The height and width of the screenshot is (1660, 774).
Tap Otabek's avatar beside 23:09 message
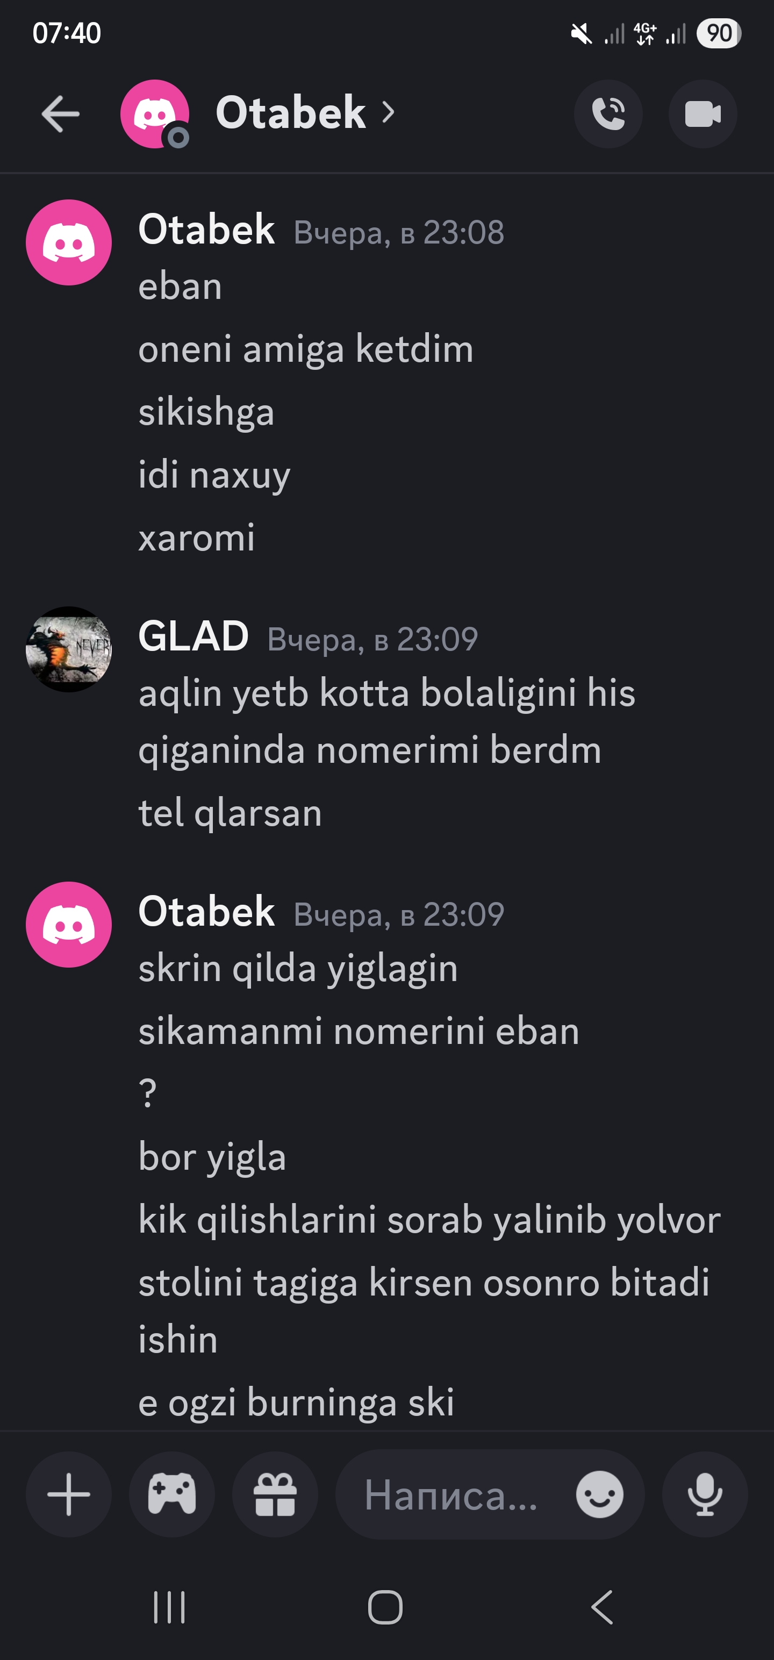(68, 924)
